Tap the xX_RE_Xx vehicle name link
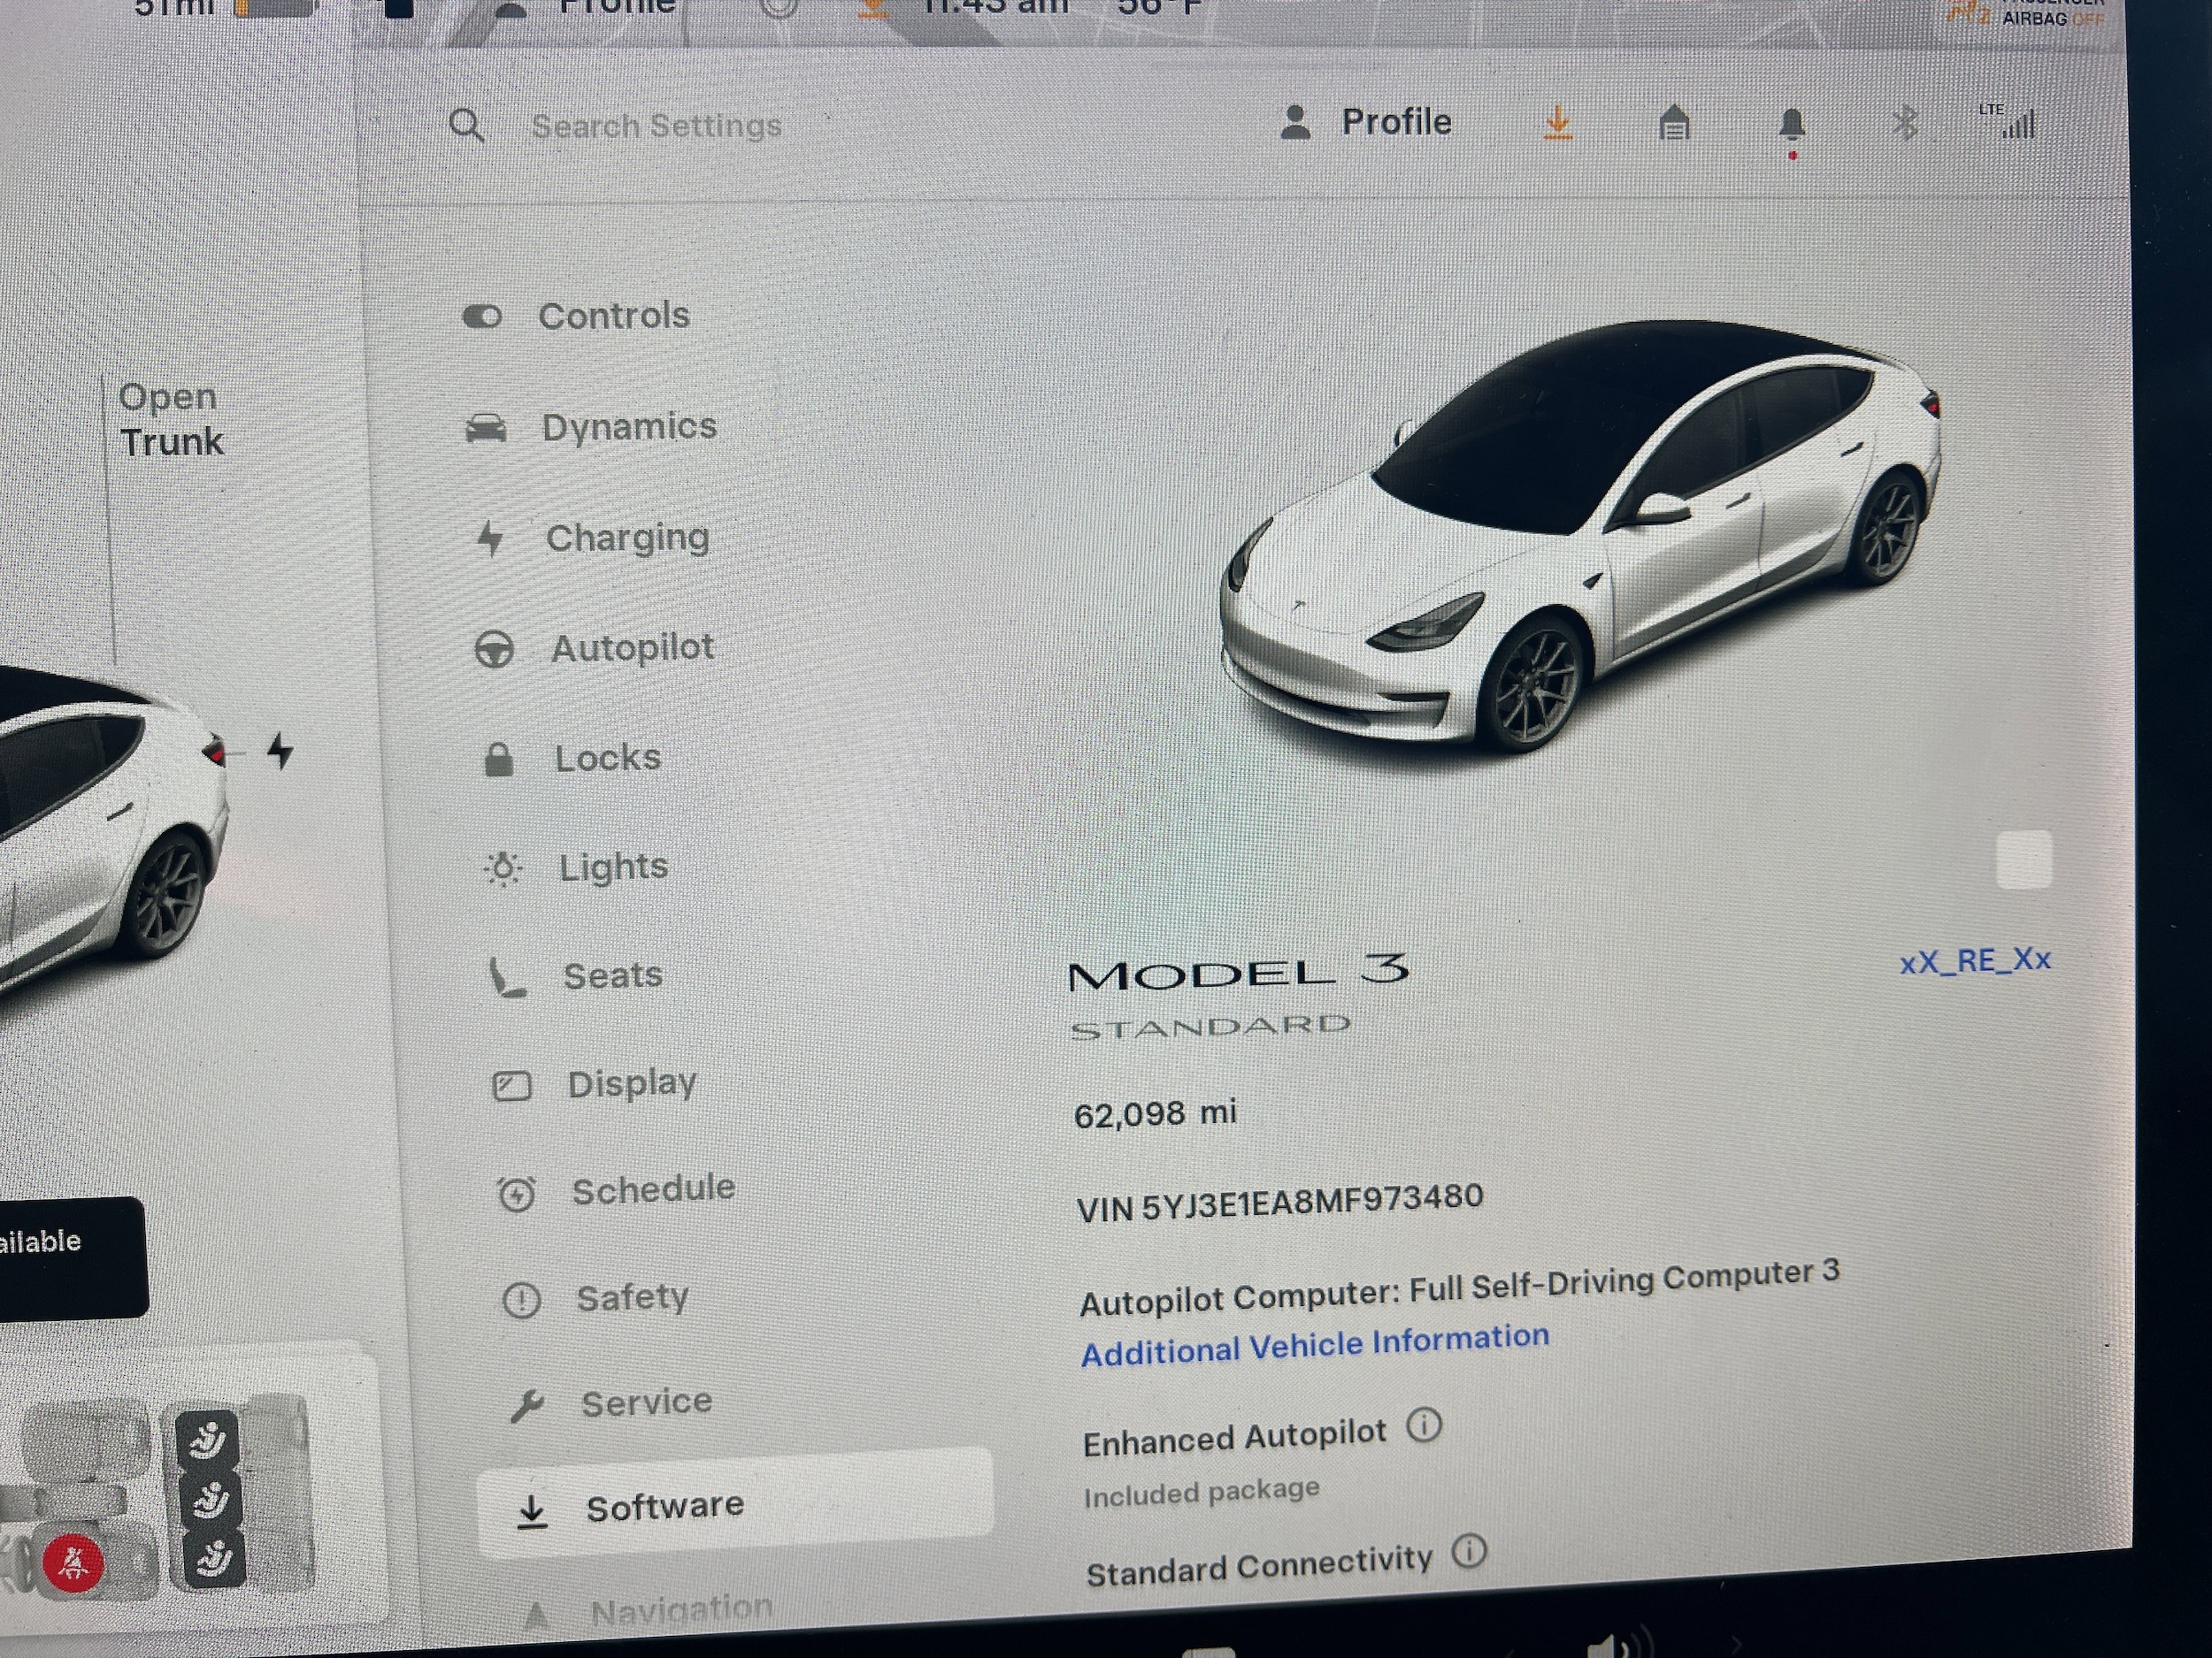The image size is (2212, 1658). [x=1974, y=960]
